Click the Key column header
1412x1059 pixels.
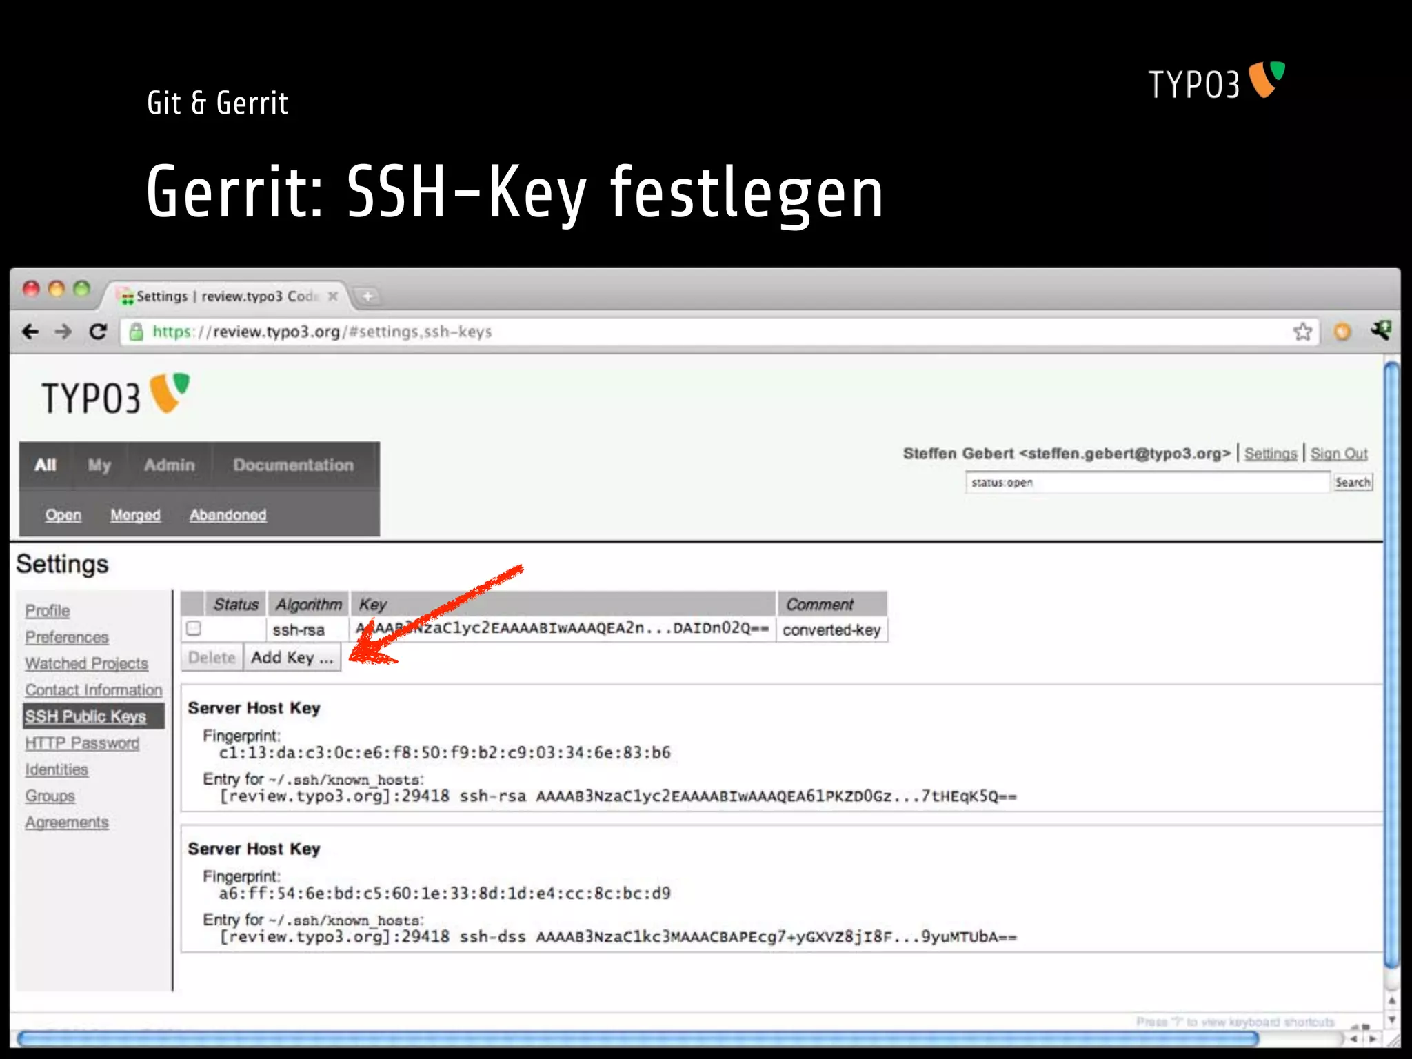coord(563,604)
